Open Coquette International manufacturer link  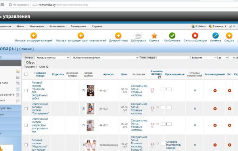(x=173, y=145)
